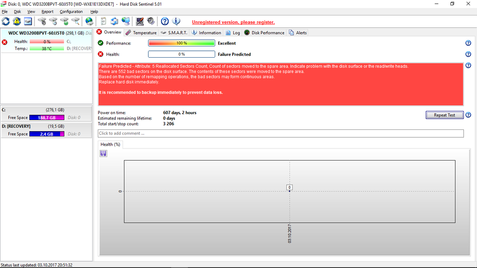Click the '3 206' start/stop count value
This screenshot has height=268, width=477.
pyautogui.click(x=169, y=124)
